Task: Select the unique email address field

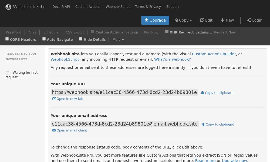Action: coord(125,124)
